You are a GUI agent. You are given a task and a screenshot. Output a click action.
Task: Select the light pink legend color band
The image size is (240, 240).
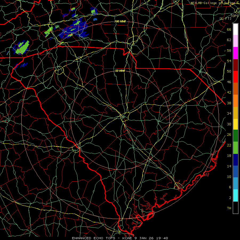tap(235, 41)
